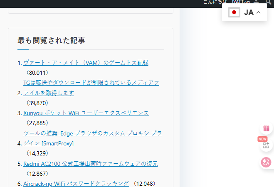The image size is (274, 187).
Task: Open the VAM game loss record article
Action: point(86,62)
